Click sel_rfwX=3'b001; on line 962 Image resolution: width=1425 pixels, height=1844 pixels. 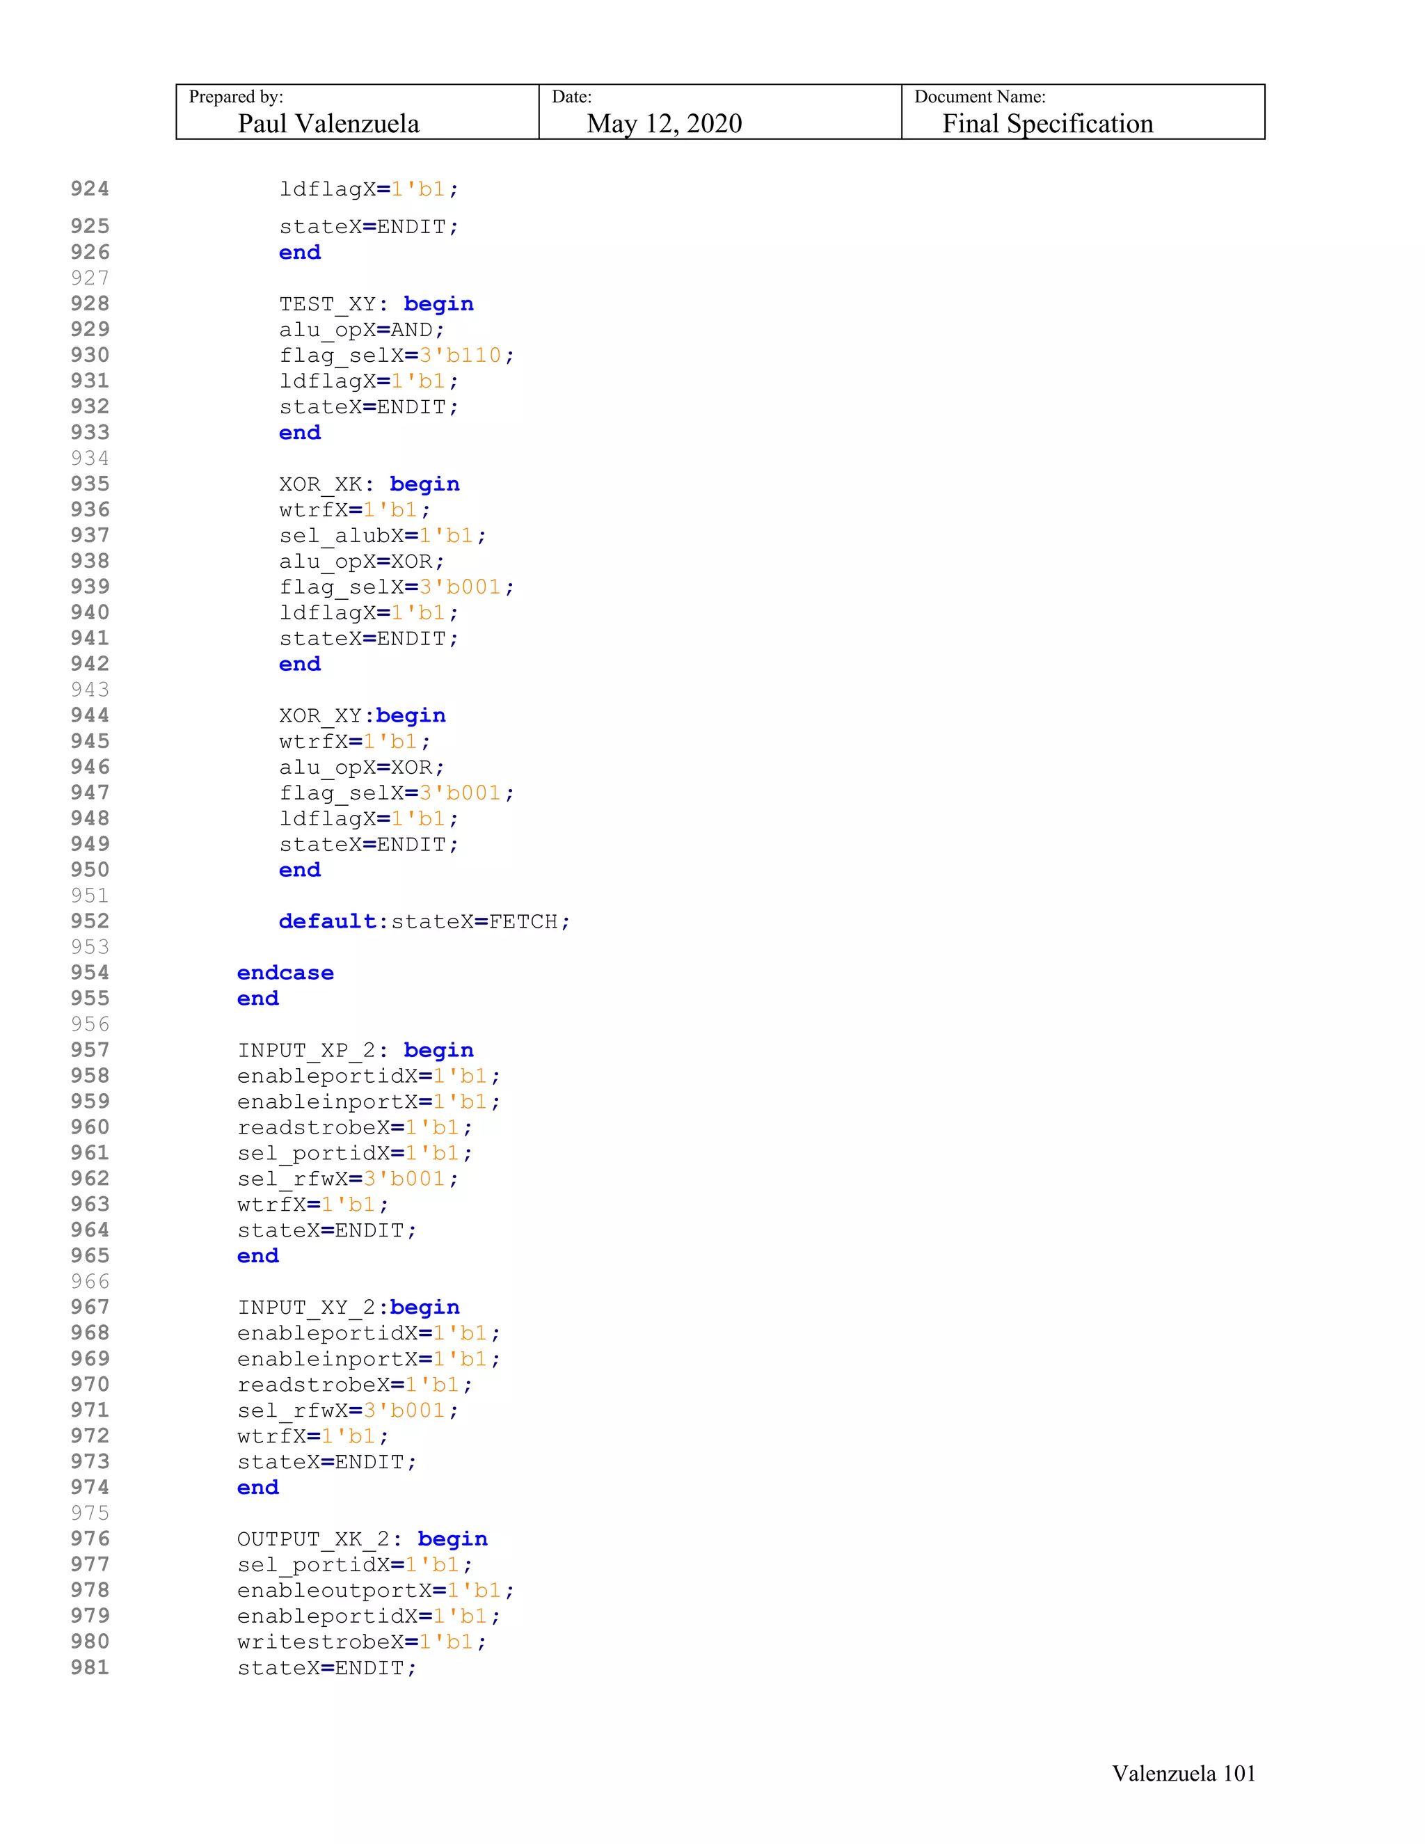[348, 1179]
